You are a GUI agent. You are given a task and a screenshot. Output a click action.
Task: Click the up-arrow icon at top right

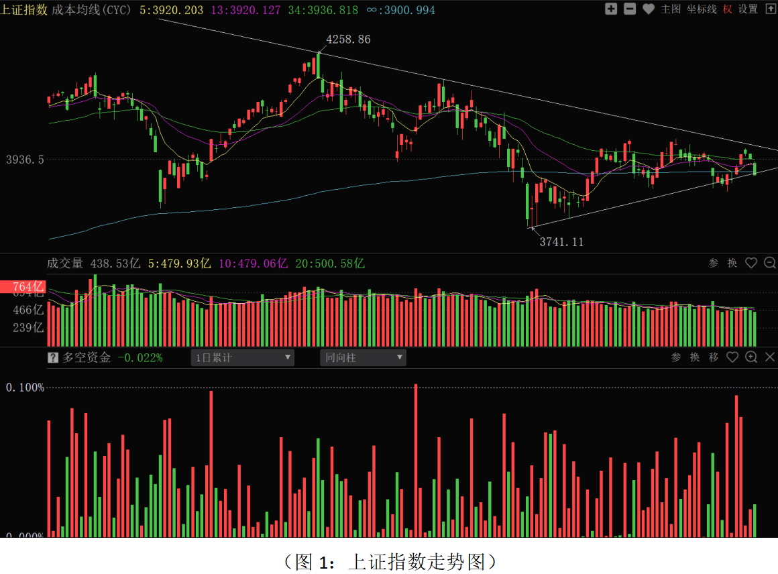tap(771, 9)
